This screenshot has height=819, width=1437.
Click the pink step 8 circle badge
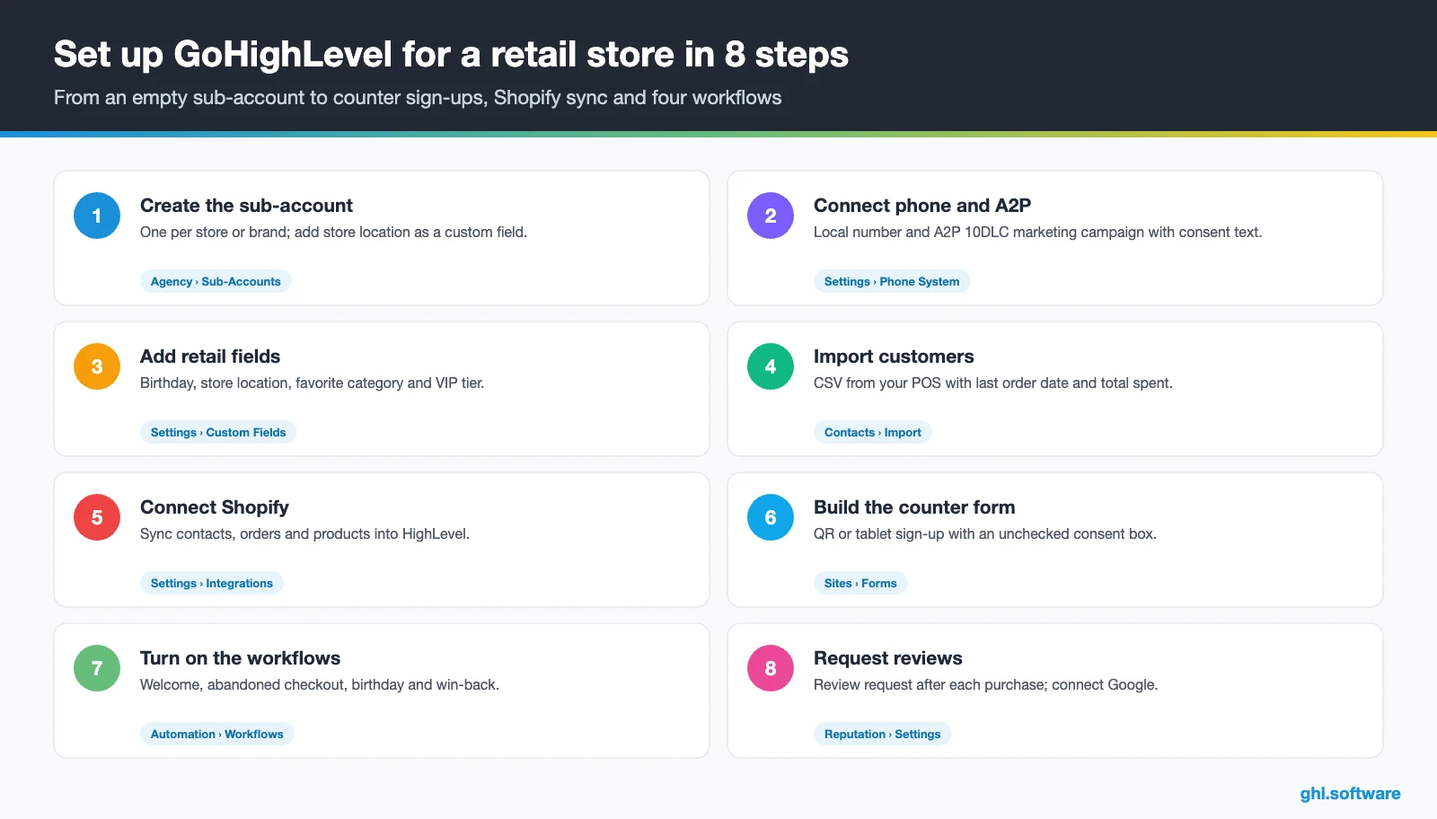(x=771, y=668)
